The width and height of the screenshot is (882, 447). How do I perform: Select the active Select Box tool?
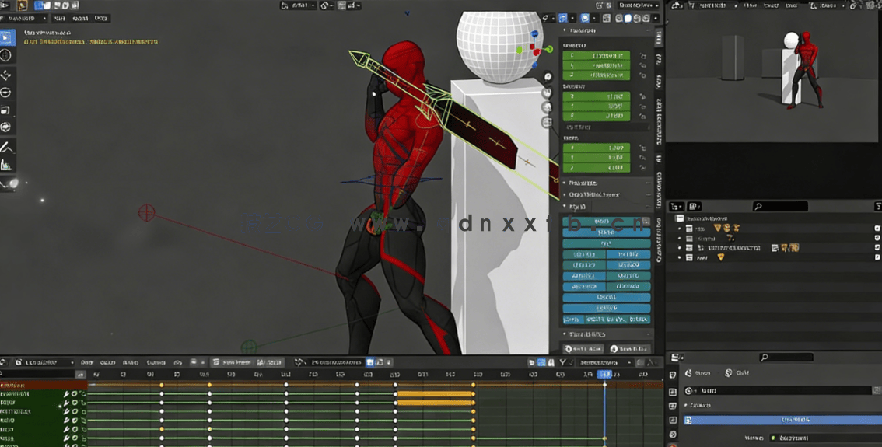click(x=7, y=38)
